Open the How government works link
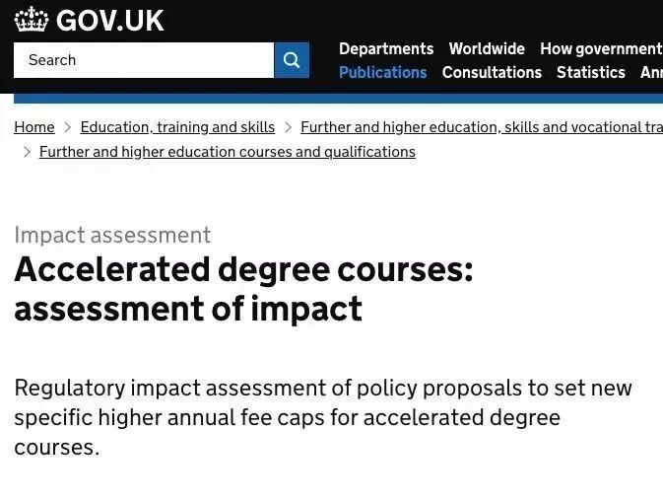This screenshot has width=663, height=501. coord(600,48)
